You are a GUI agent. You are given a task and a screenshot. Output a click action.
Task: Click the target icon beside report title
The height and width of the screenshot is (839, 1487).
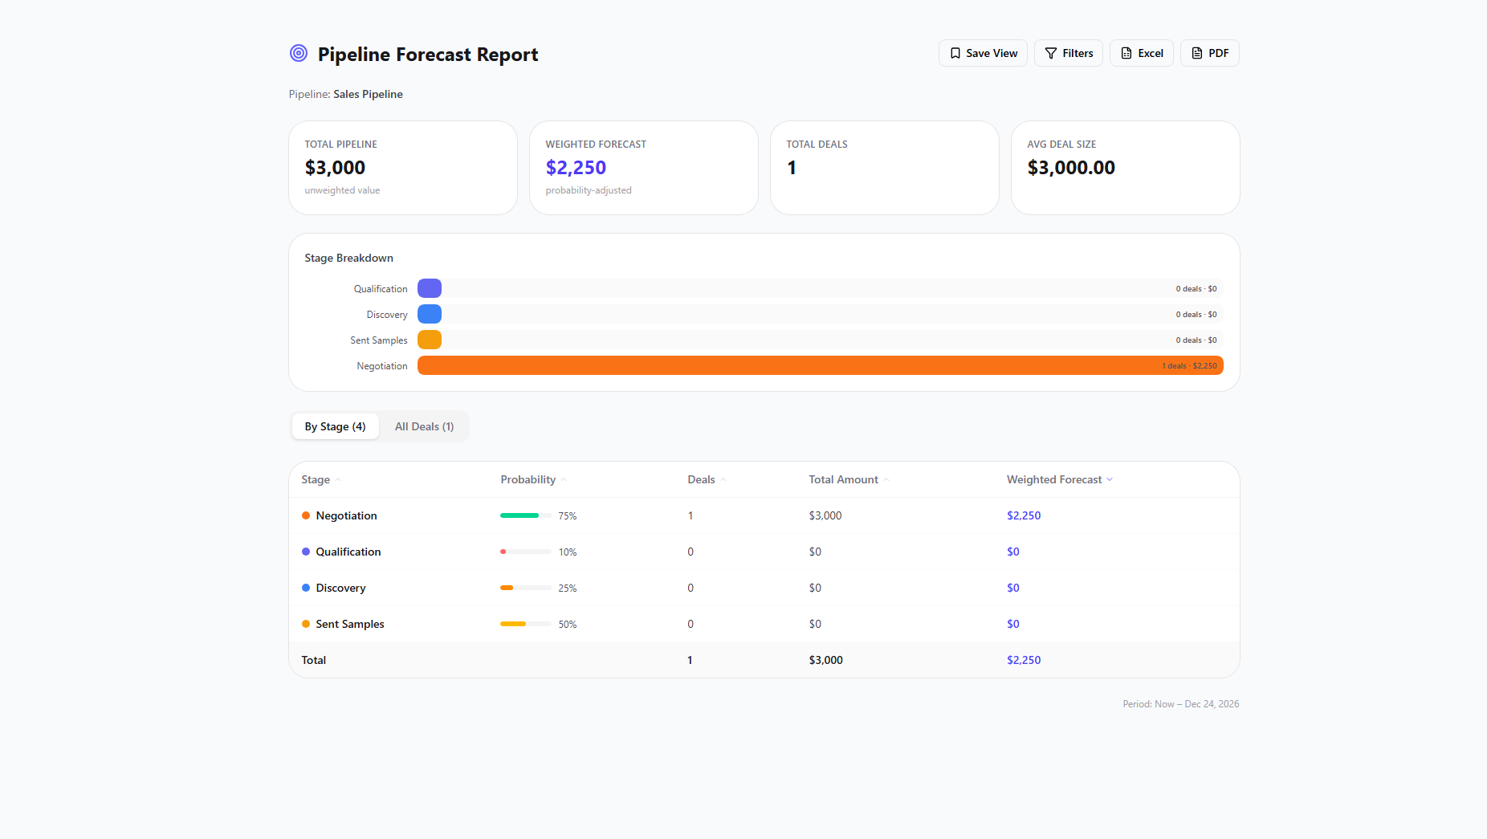299,53
